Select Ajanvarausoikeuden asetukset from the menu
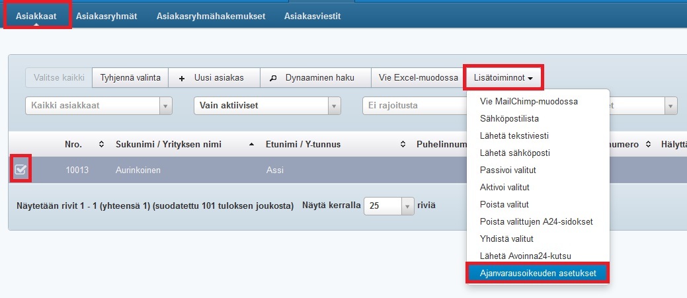Image resolution: width=687 pixels, height=298 pixels. point(536,273)
